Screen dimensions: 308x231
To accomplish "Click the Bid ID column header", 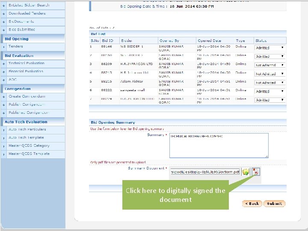I will click(x=107, y=41).
